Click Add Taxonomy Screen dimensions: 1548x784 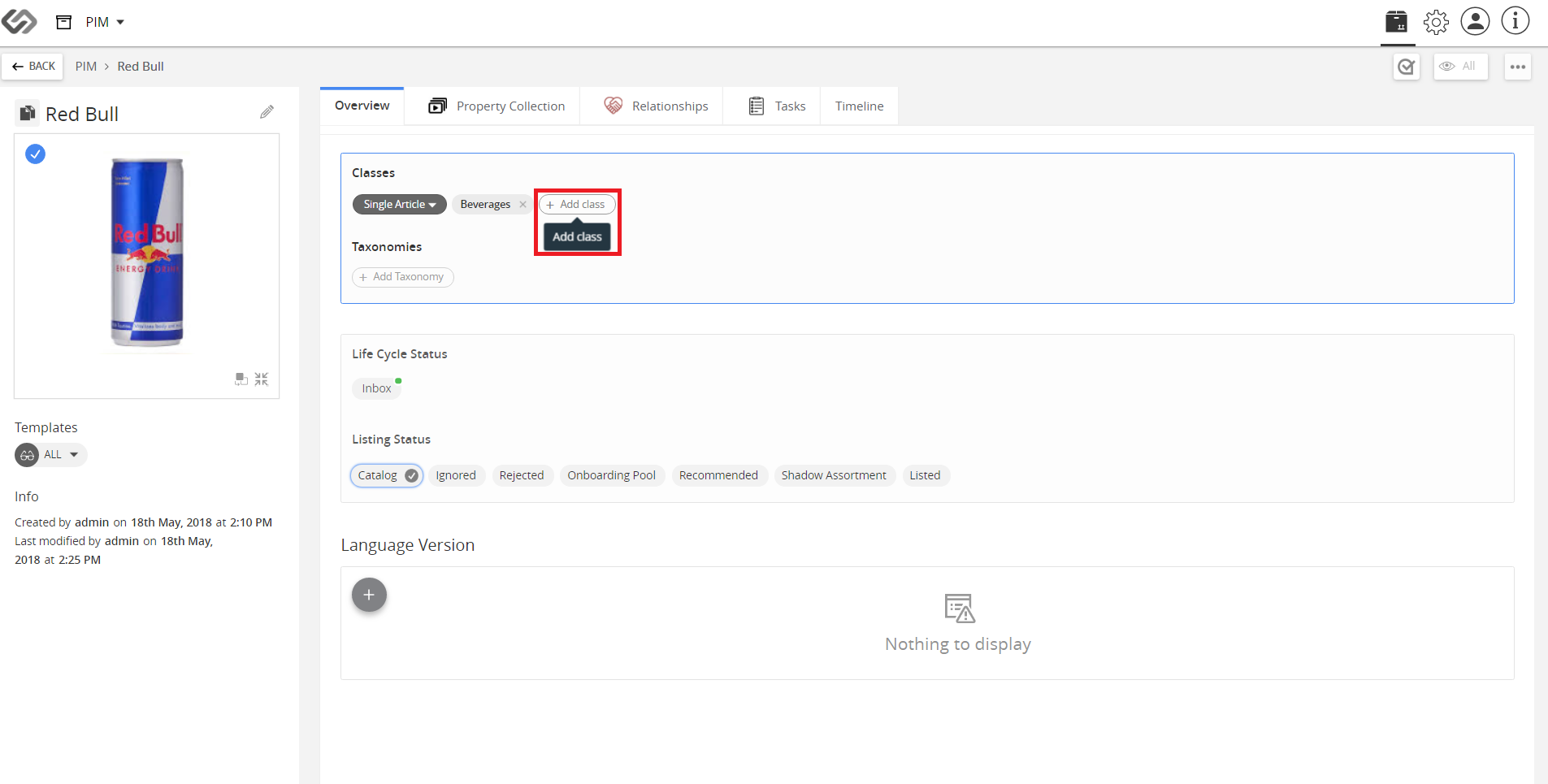pyautogui.click(x=403, y=277)
